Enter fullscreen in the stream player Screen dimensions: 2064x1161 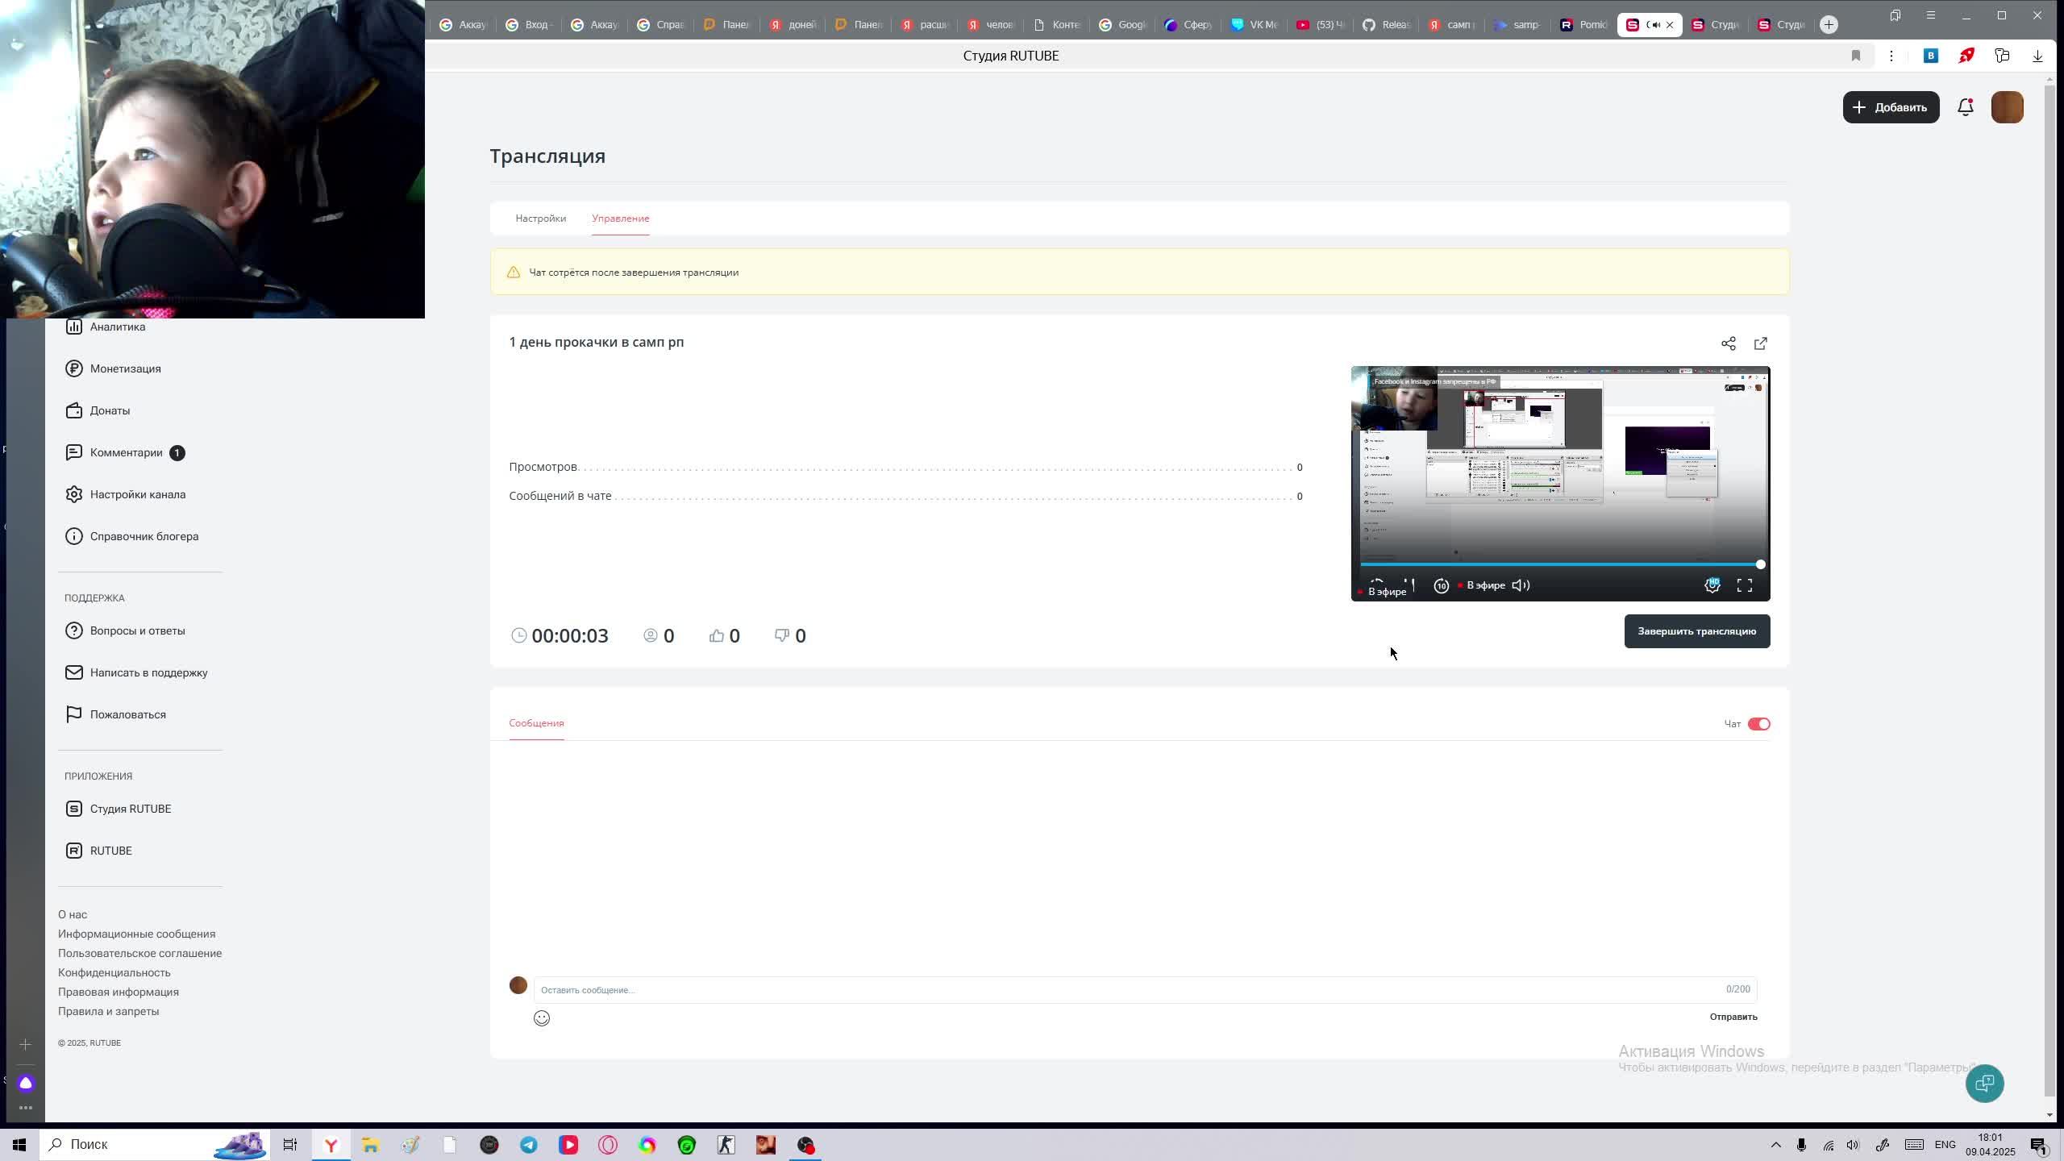(1744, 586)
